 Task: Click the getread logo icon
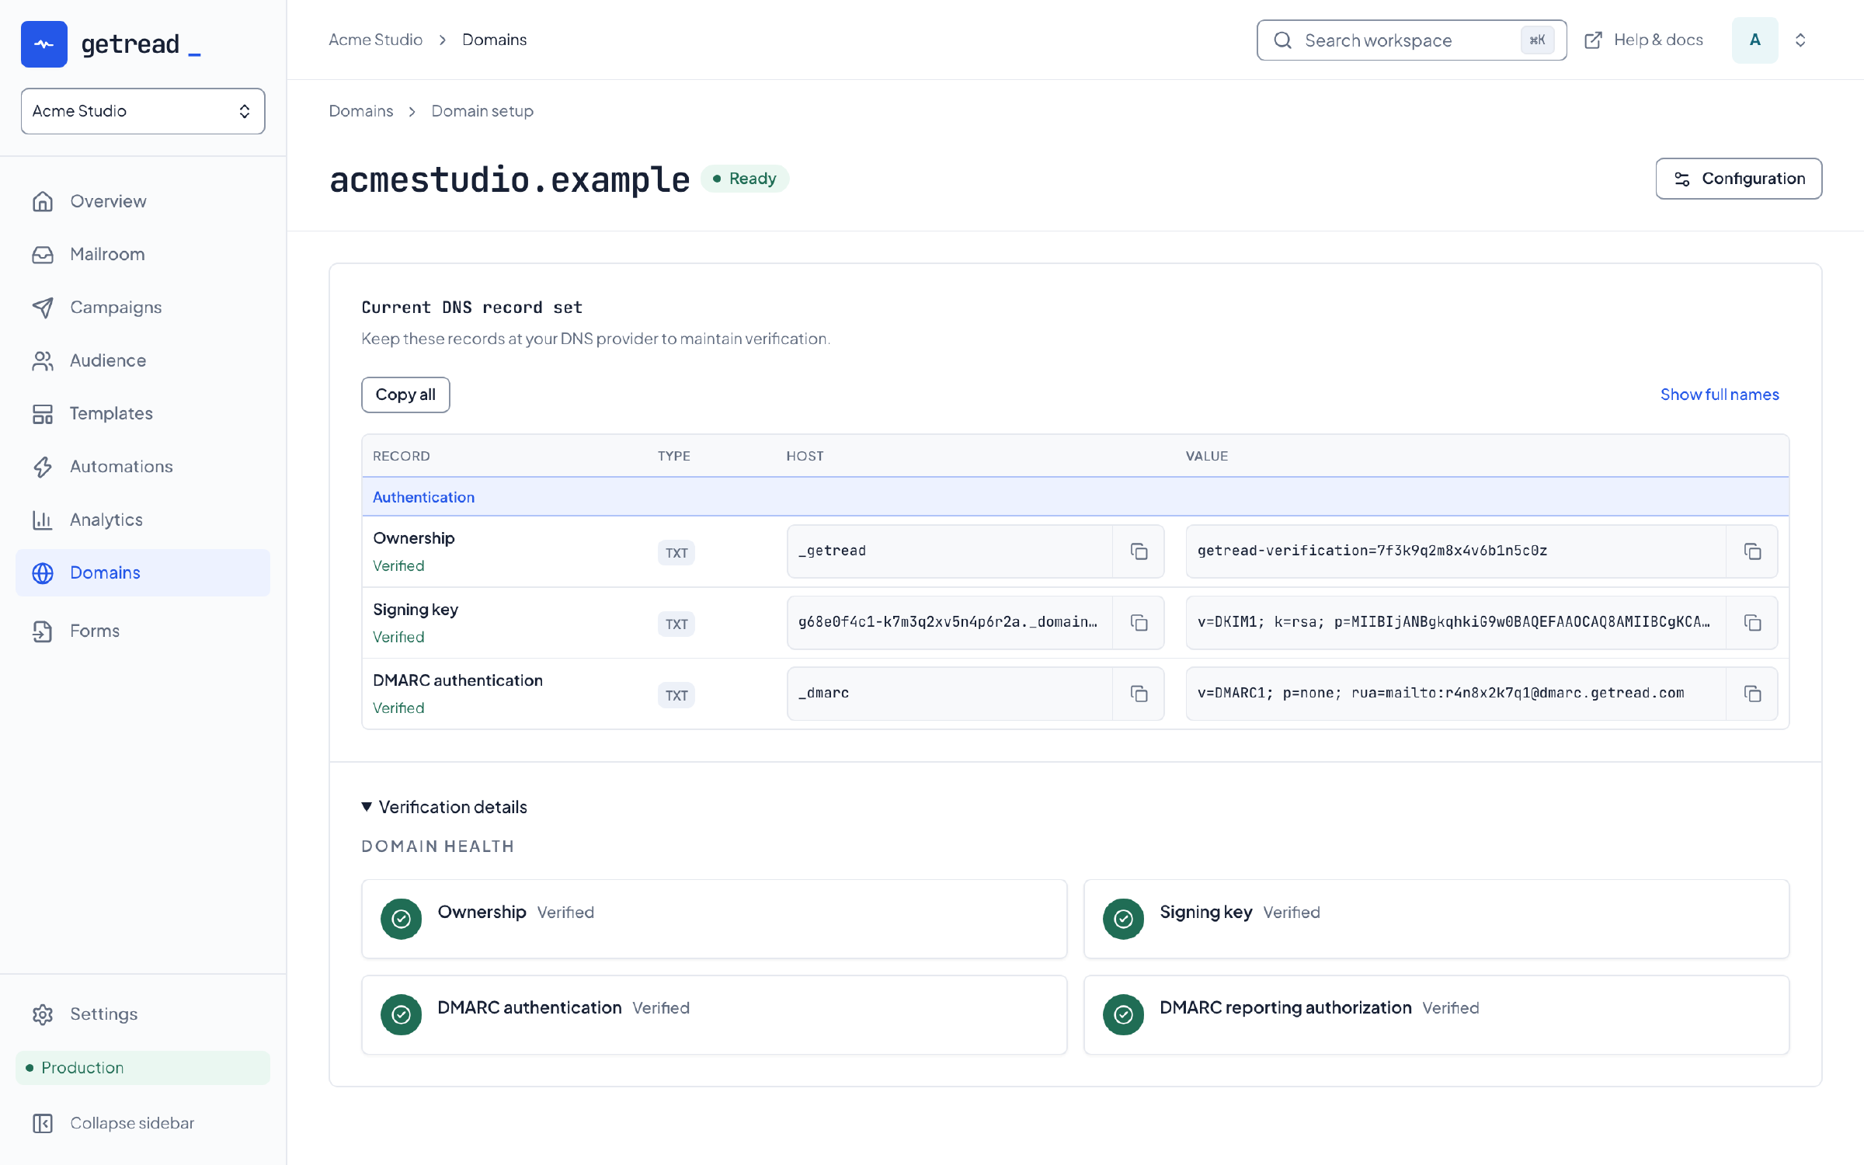[44, 44]
